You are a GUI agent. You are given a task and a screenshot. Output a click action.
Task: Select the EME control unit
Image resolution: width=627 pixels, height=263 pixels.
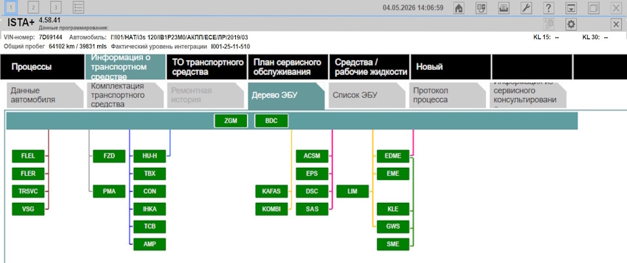pyautogui.click(x=393, y=174)
